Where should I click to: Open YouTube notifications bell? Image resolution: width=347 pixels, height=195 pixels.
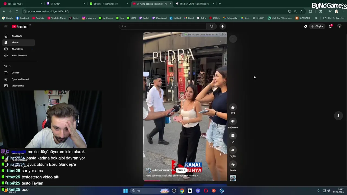pyautogui.click(x=330, y=26)
